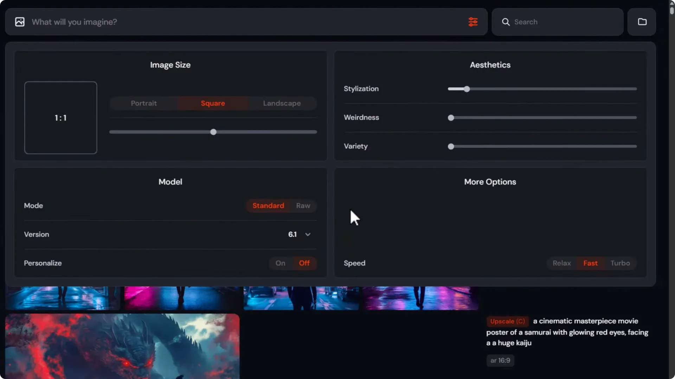Click the 1:1 aspect preview box
Image resolution: width=675 pixels, height=379 pixels.
(60, 118)
